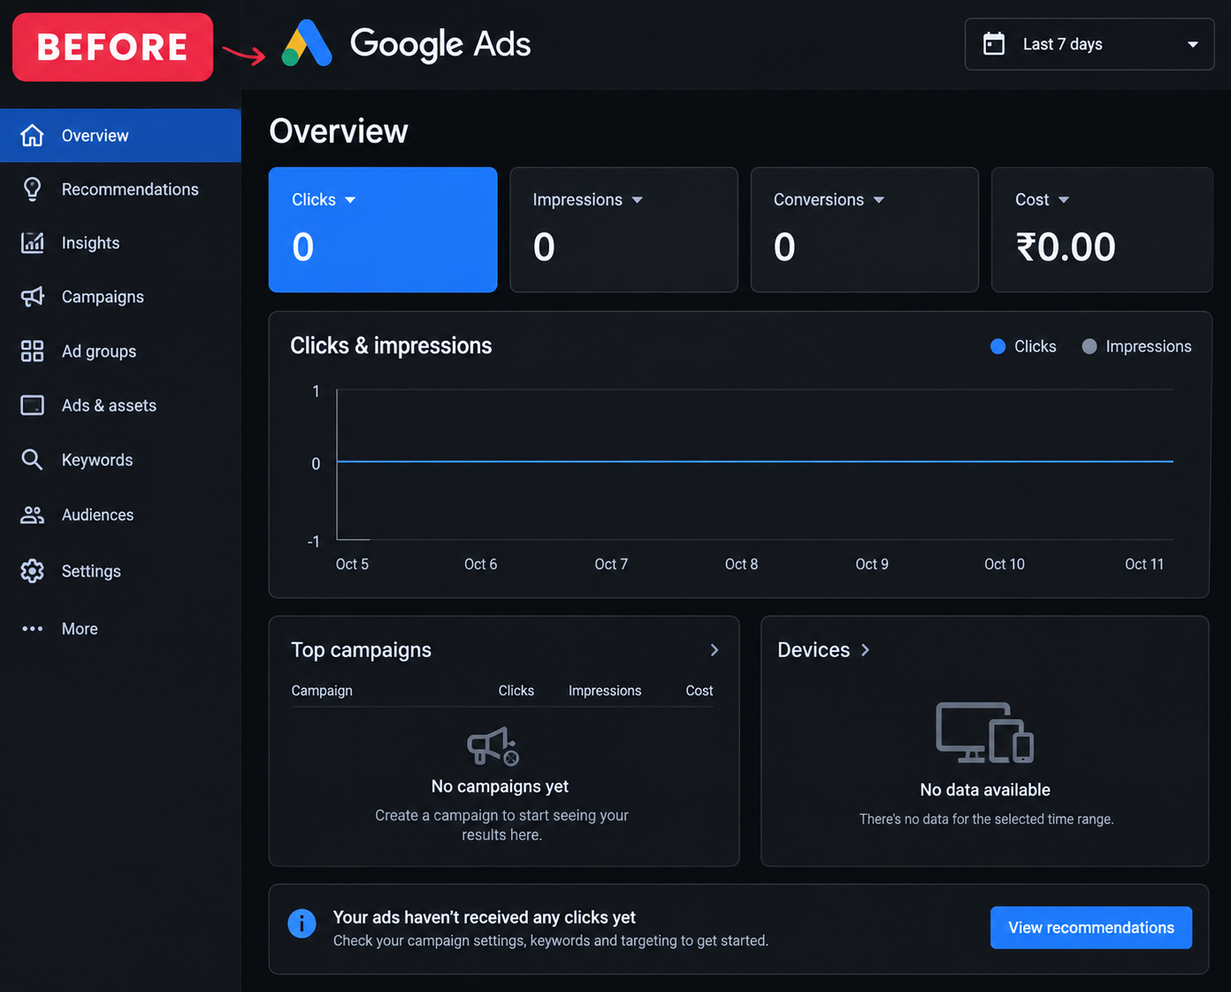
Task: Click the devices icon in Devices card
Action: 984,732
